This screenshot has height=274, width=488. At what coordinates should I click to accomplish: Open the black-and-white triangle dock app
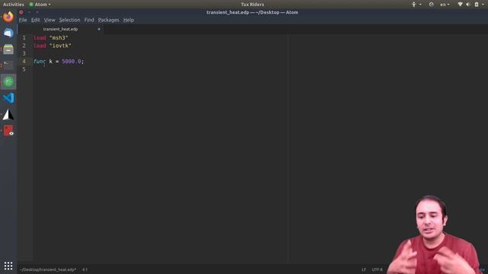pyautogui.click(x=8, y=114)
